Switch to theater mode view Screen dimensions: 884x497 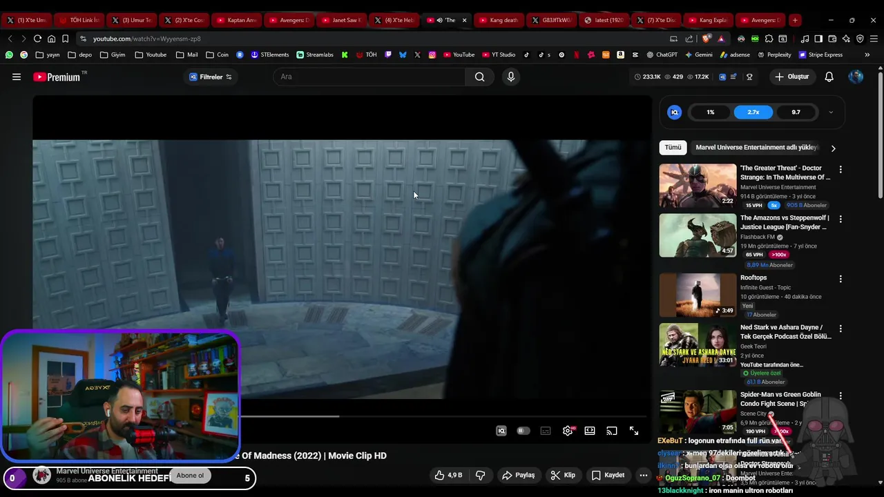click(x=590, y=431)
